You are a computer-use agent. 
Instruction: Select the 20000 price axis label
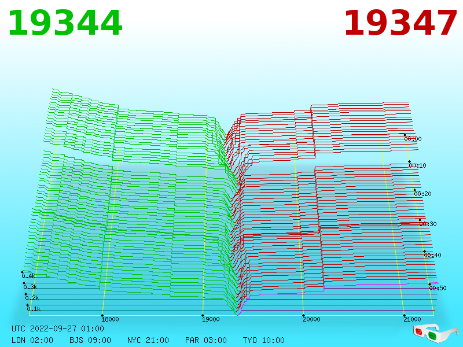(x=311, y=319)
